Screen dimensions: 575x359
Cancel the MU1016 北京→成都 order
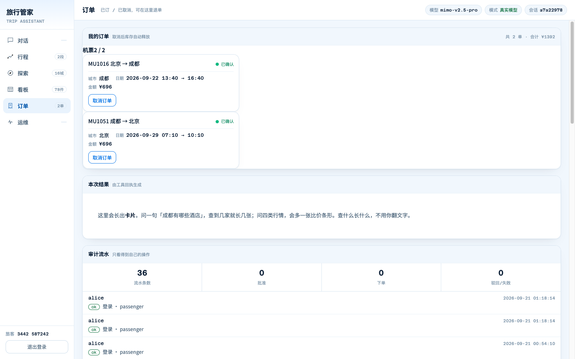(x=102, y=101)
